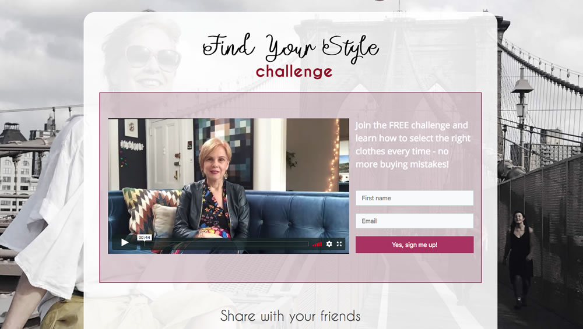Viewport: 583px width, 329px height.
Task: Click the 00:44 timestamp tooltip
Action: pos(144,237)
